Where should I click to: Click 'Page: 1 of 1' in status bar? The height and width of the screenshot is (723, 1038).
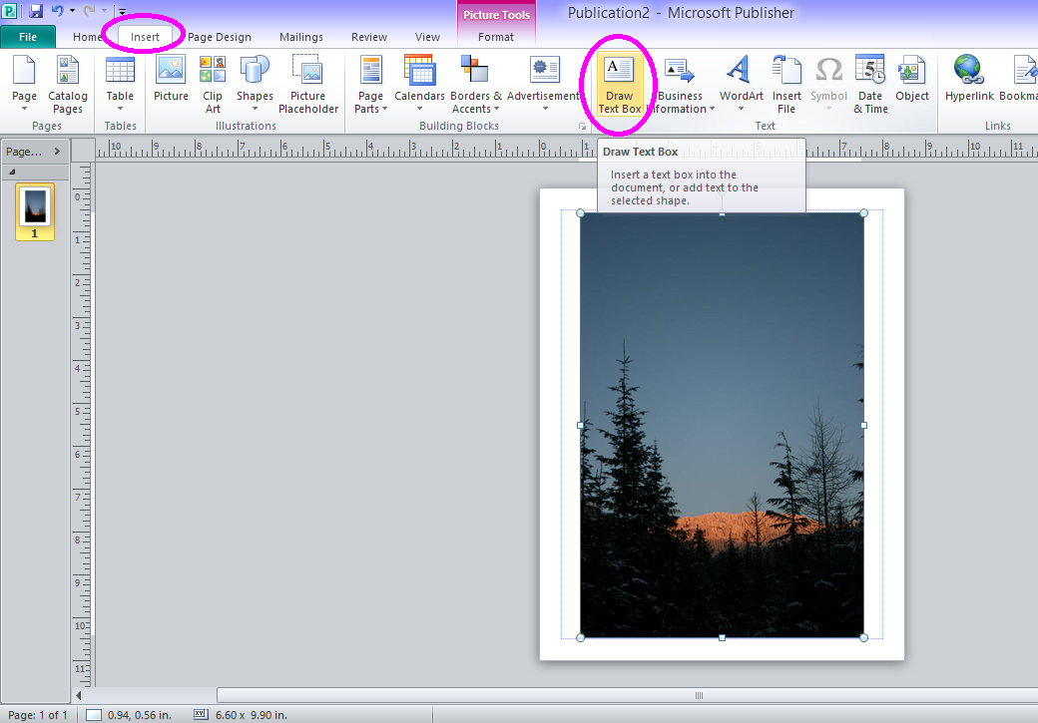click(38, 715)
